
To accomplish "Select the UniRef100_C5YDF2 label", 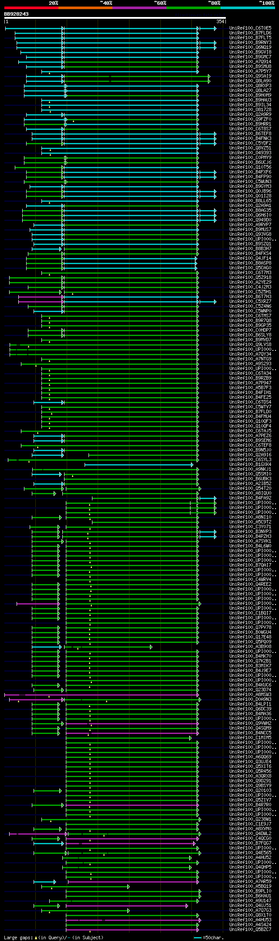I will (x=250, y=143).
